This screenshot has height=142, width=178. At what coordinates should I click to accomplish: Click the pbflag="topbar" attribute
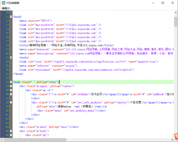[62, 86]
